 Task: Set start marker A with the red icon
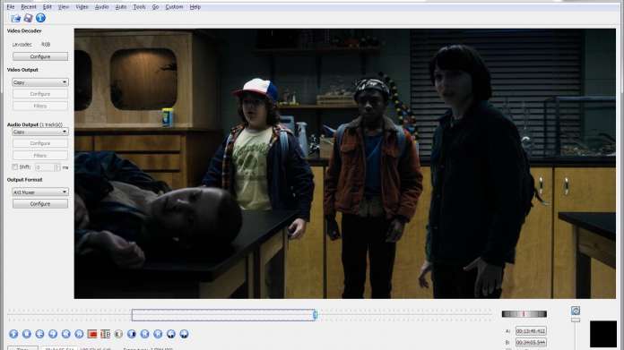(x=92, y=334)
